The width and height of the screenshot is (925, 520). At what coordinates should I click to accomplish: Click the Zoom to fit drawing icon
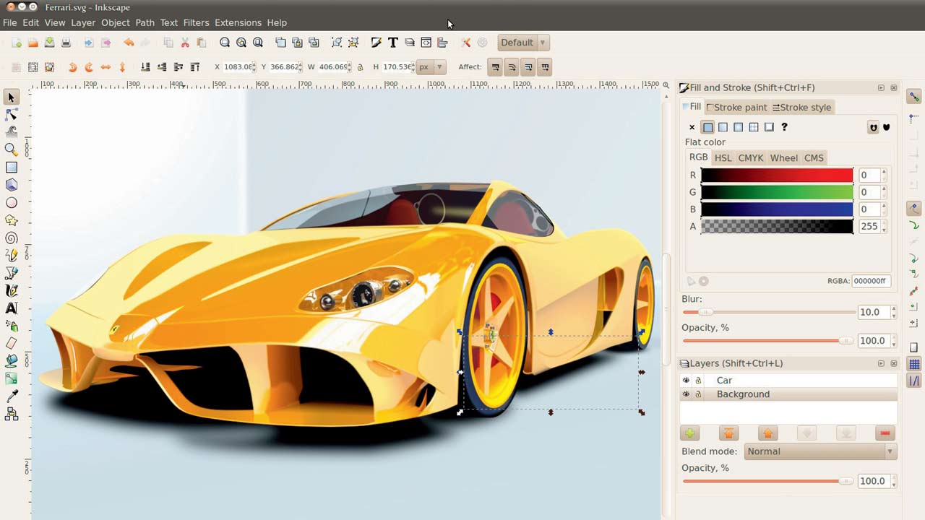pyautogui.click(x=241, y=43)
